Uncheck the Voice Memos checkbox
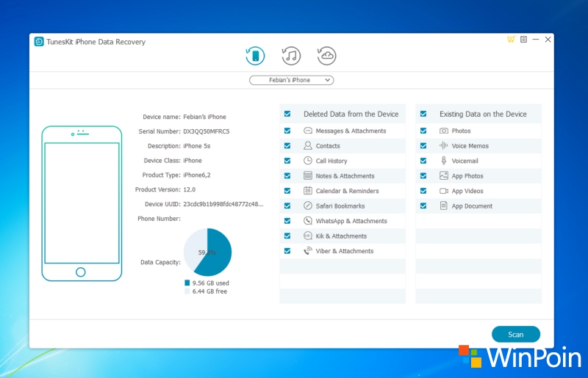588x378 pixels. tap(423, 146)
